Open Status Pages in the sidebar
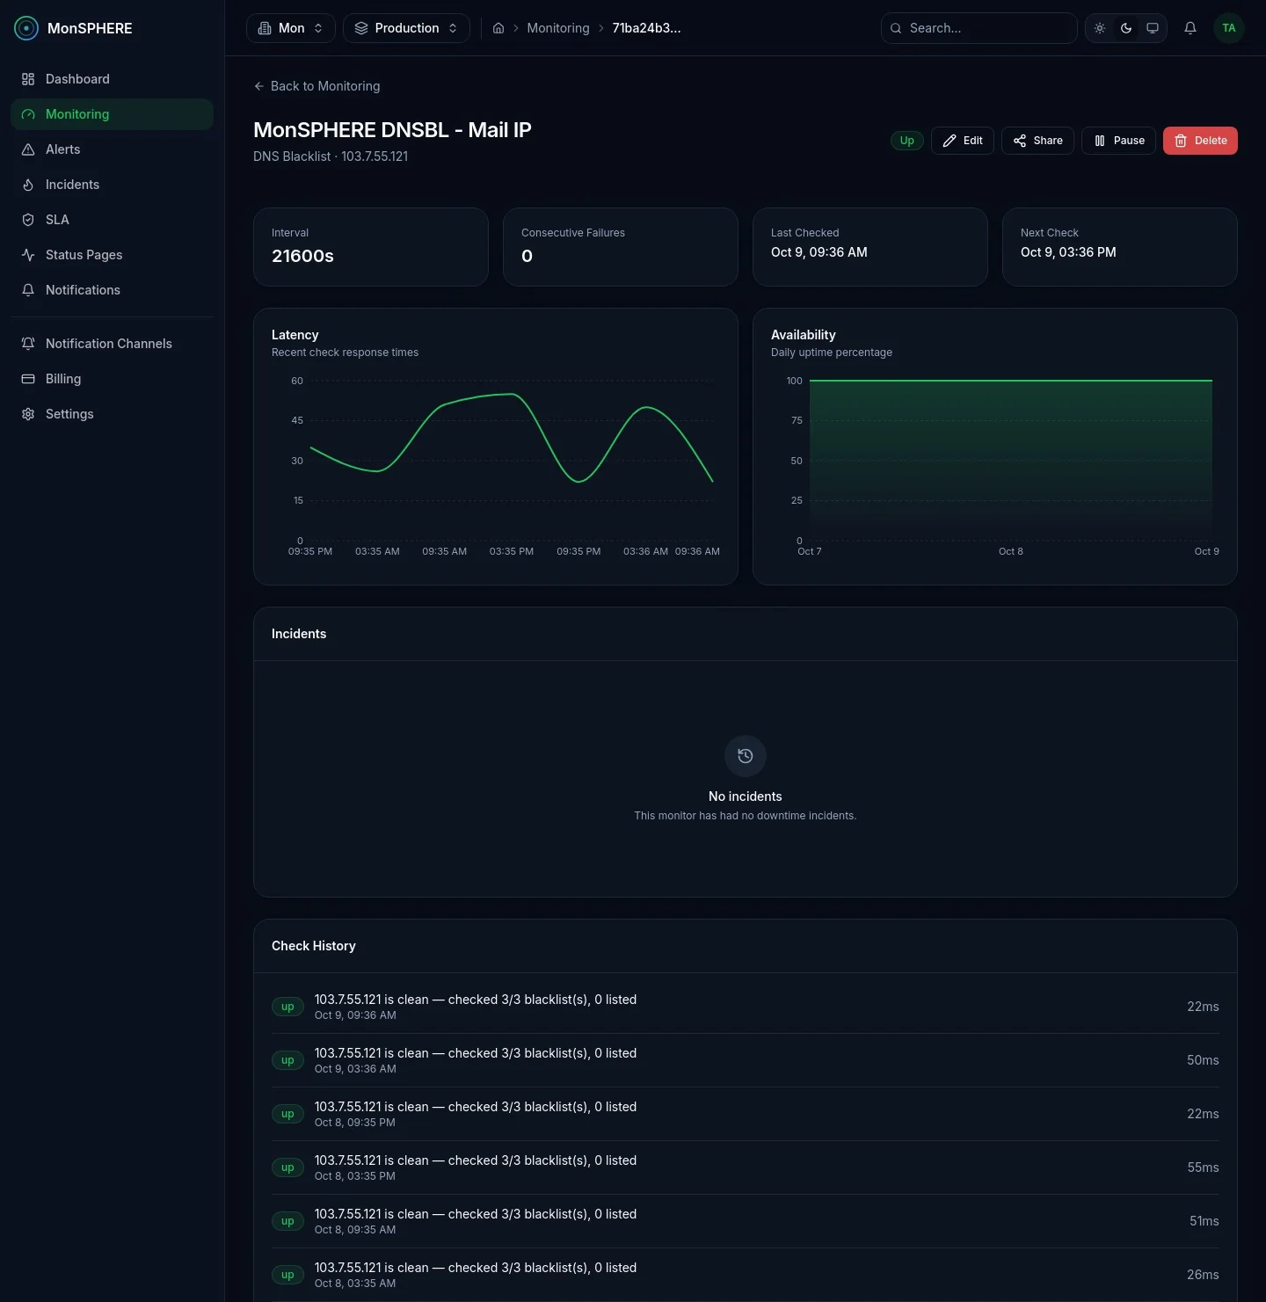 click(x=112, y=255)
